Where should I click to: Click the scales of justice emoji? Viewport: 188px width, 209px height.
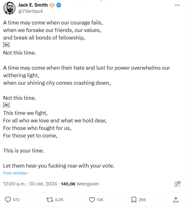pos(52,5)
